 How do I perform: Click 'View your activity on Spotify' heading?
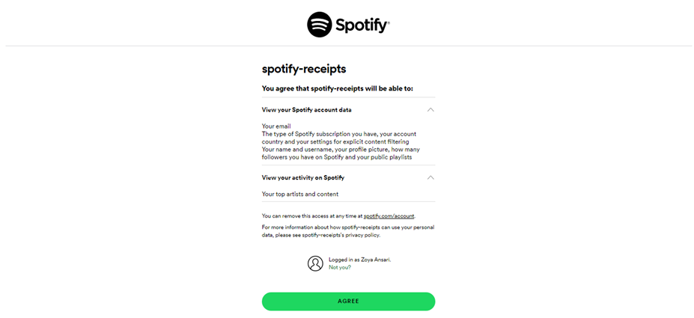click(x=302, y=178)
